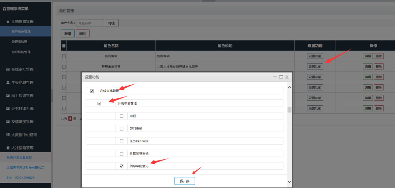The height and width of the screenshot is (188, 395).
Task: Click the 人社信箱管理 sidebar icon
Action: 8,148
